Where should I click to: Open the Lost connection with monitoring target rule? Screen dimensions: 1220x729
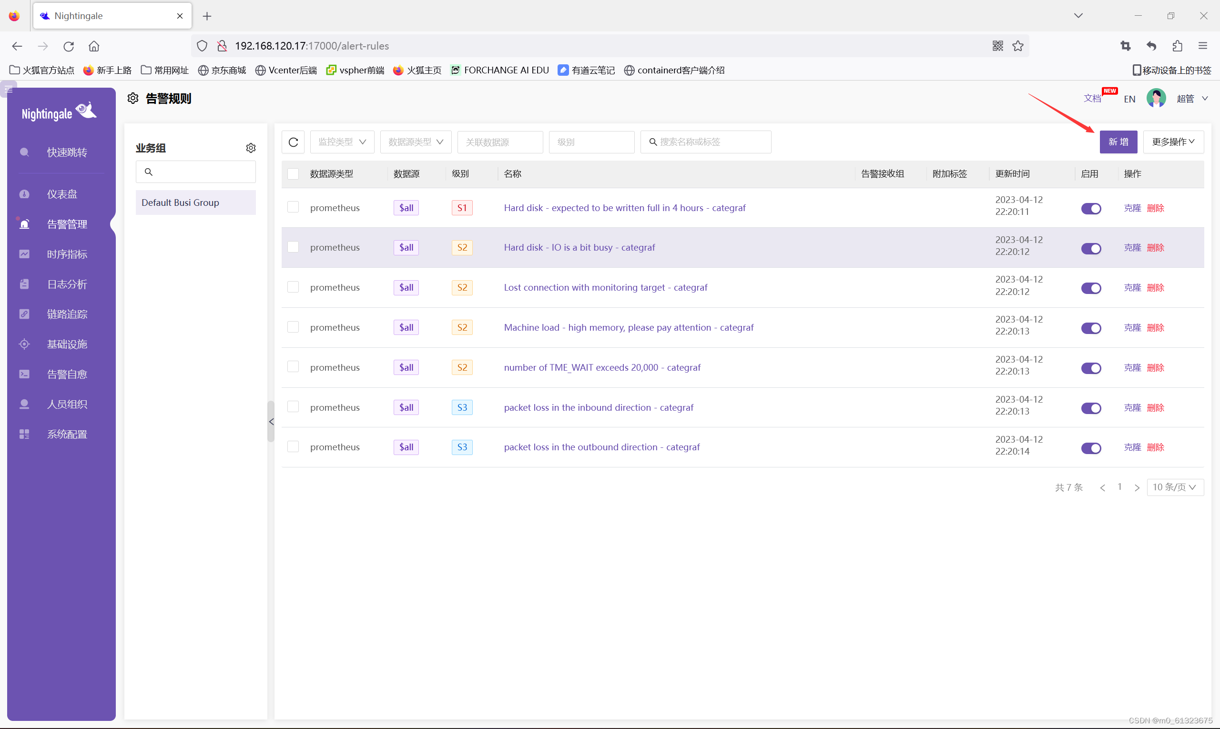coord(605,287)
